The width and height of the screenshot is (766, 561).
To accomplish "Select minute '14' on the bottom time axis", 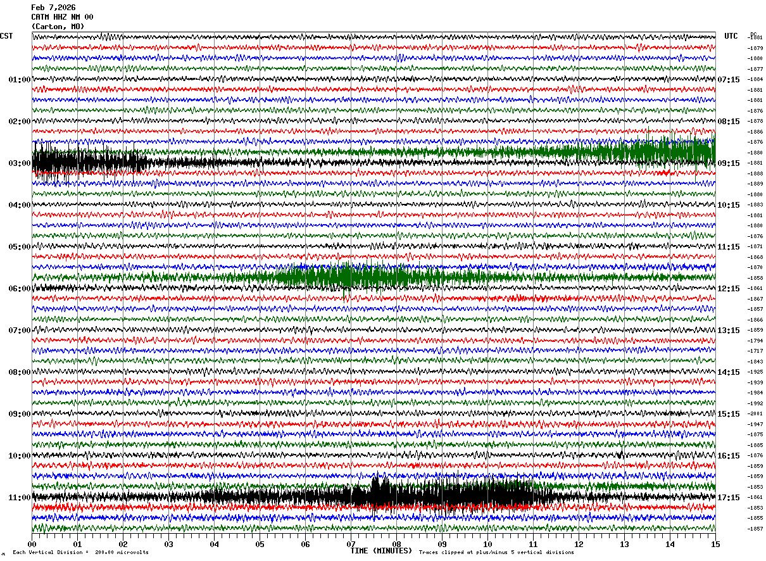I will (670, 544).
